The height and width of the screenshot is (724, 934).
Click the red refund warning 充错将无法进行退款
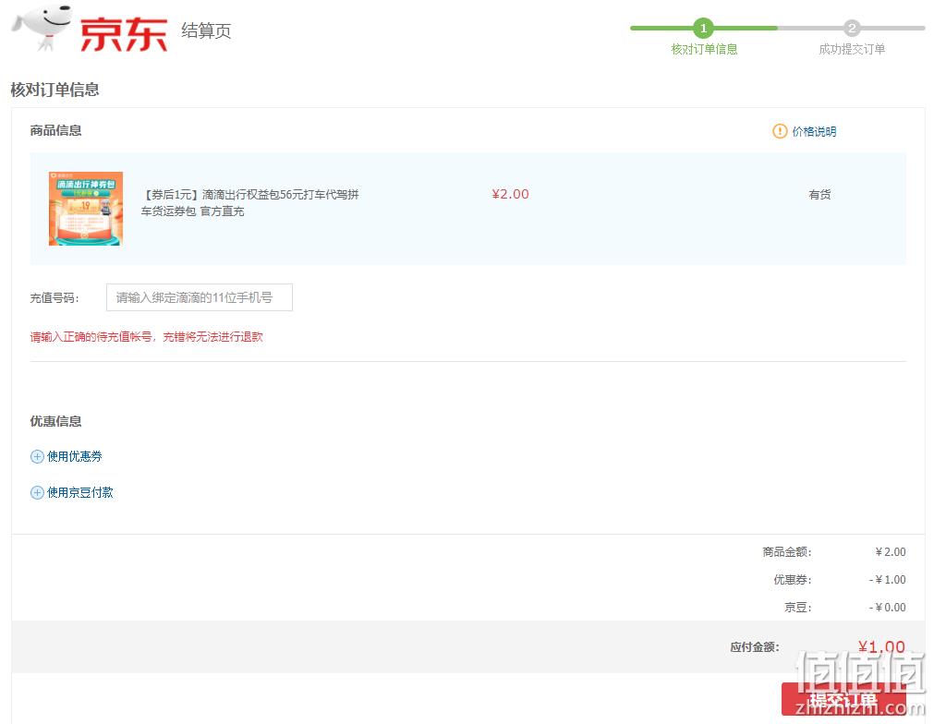(x=212, y=337)
